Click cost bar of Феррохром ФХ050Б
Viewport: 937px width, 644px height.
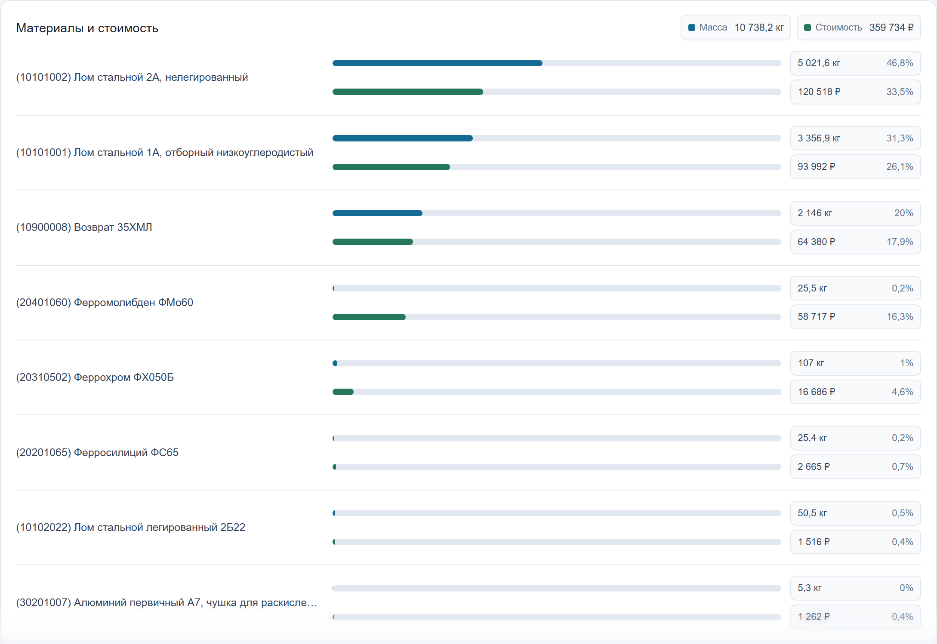click(x=557, y=392)
